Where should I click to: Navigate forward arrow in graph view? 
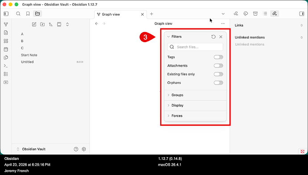click(x=104, y=24)
